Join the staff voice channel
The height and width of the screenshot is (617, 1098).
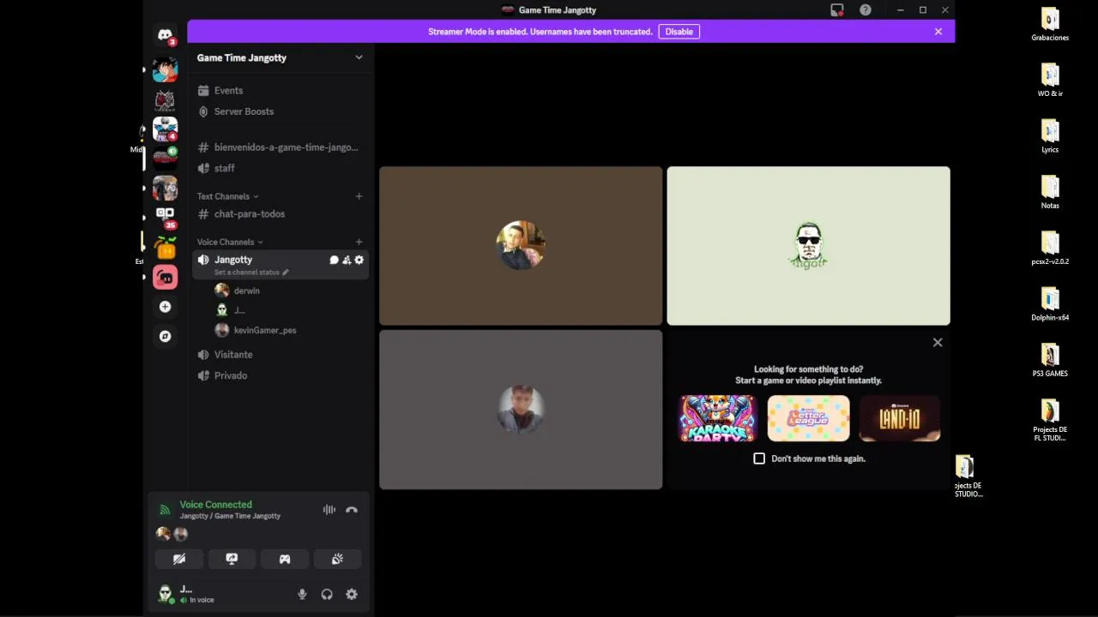click(280, 168)
